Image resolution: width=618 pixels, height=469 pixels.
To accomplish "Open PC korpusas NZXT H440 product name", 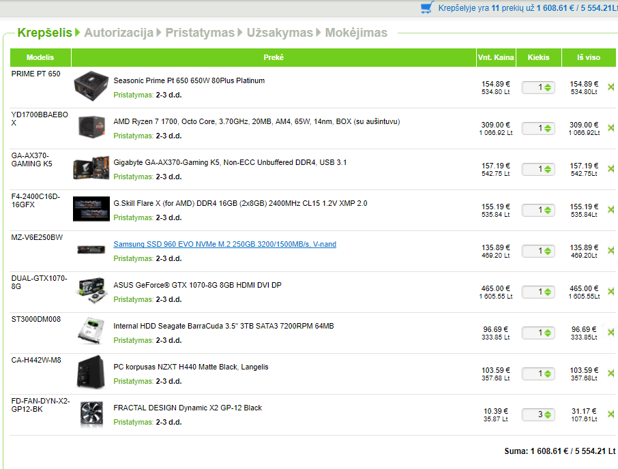I will coord(191,367).
